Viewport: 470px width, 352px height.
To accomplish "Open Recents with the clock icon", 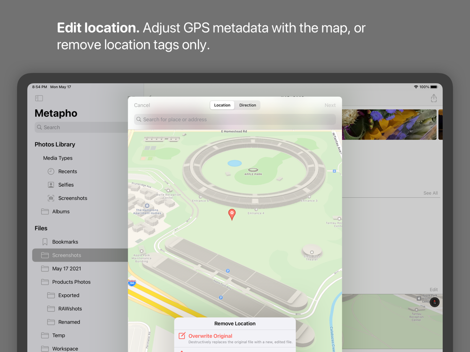I will (51, 171).
